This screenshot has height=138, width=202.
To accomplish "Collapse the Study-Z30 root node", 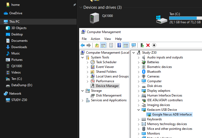I will click(x=134, y=53).
